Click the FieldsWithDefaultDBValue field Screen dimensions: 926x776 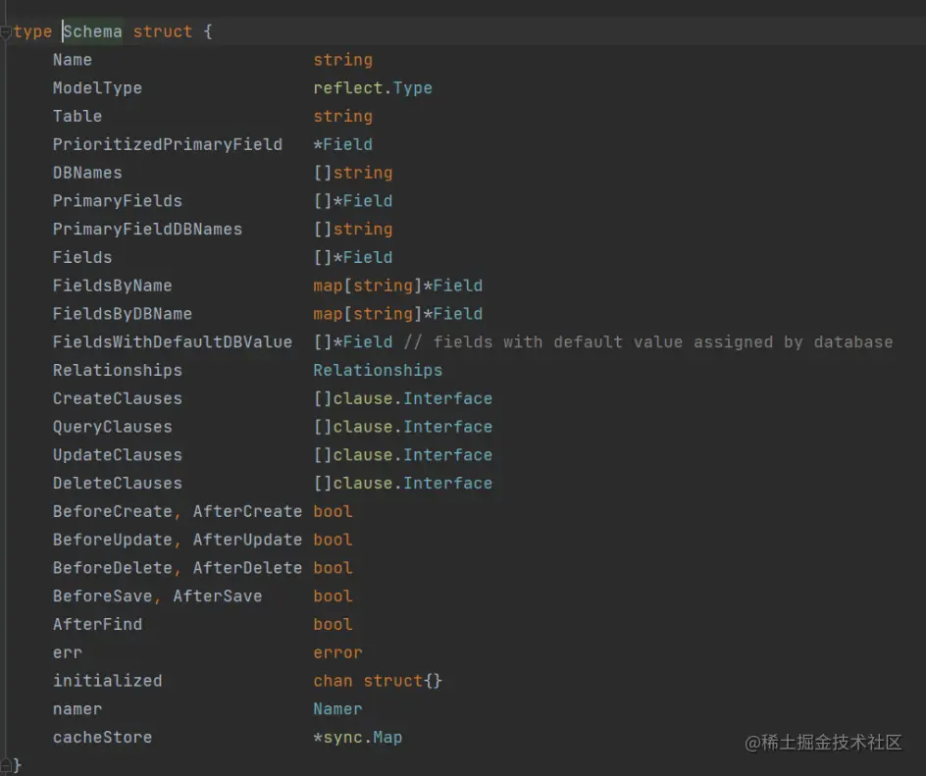coord(172,342)
